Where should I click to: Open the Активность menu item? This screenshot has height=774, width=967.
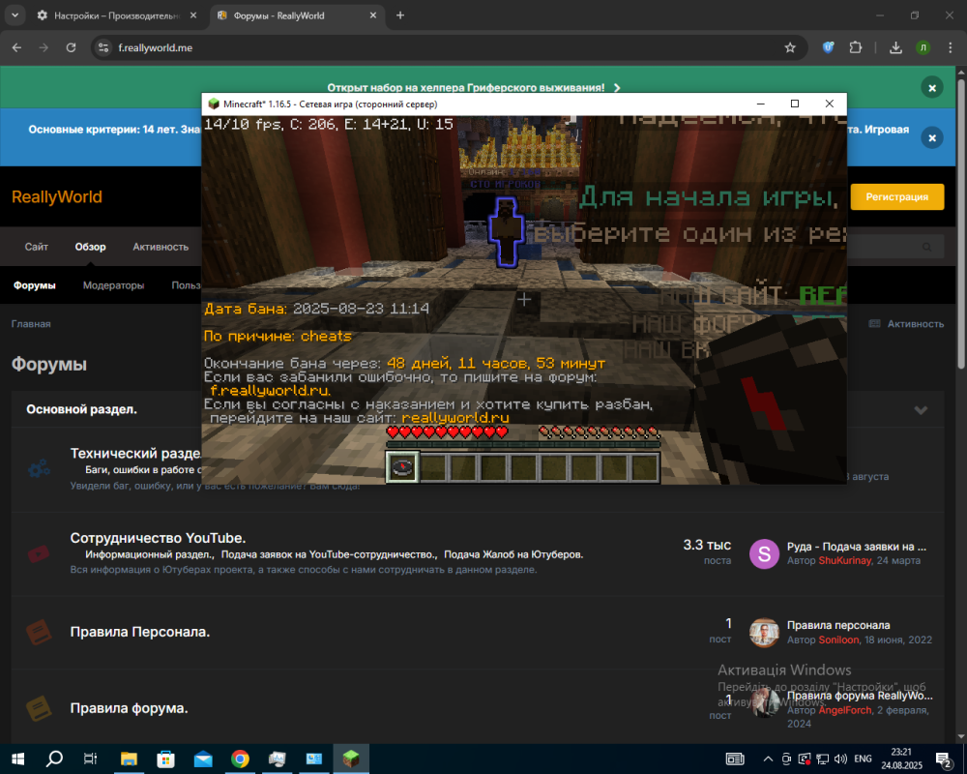161,247
